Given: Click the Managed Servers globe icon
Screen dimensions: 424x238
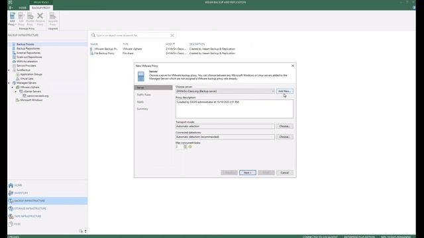Looking at the screenshot, I should (14, 83).
